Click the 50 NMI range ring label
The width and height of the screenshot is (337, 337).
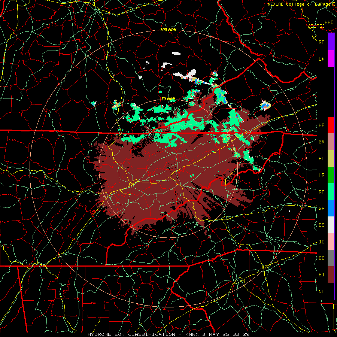(168, 99)
